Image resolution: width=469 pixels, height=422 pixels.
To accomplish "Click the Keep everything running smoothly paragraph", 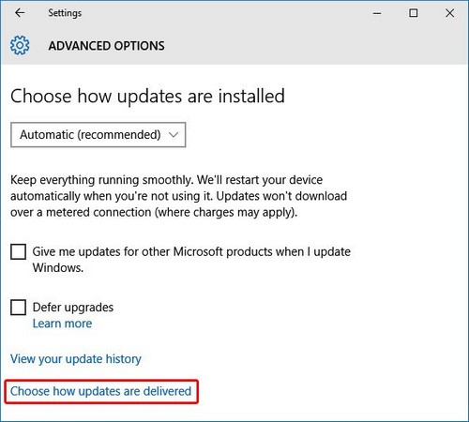I will 178,196.
